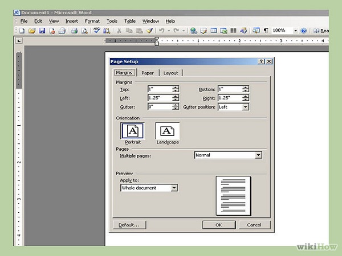Image resolution: width=342 pixels, height=256 pixels.
Task: Open the Tools menu
Action: pos(112,21)
